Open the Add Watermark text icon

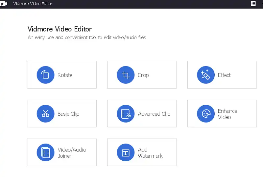click(126, 152)
